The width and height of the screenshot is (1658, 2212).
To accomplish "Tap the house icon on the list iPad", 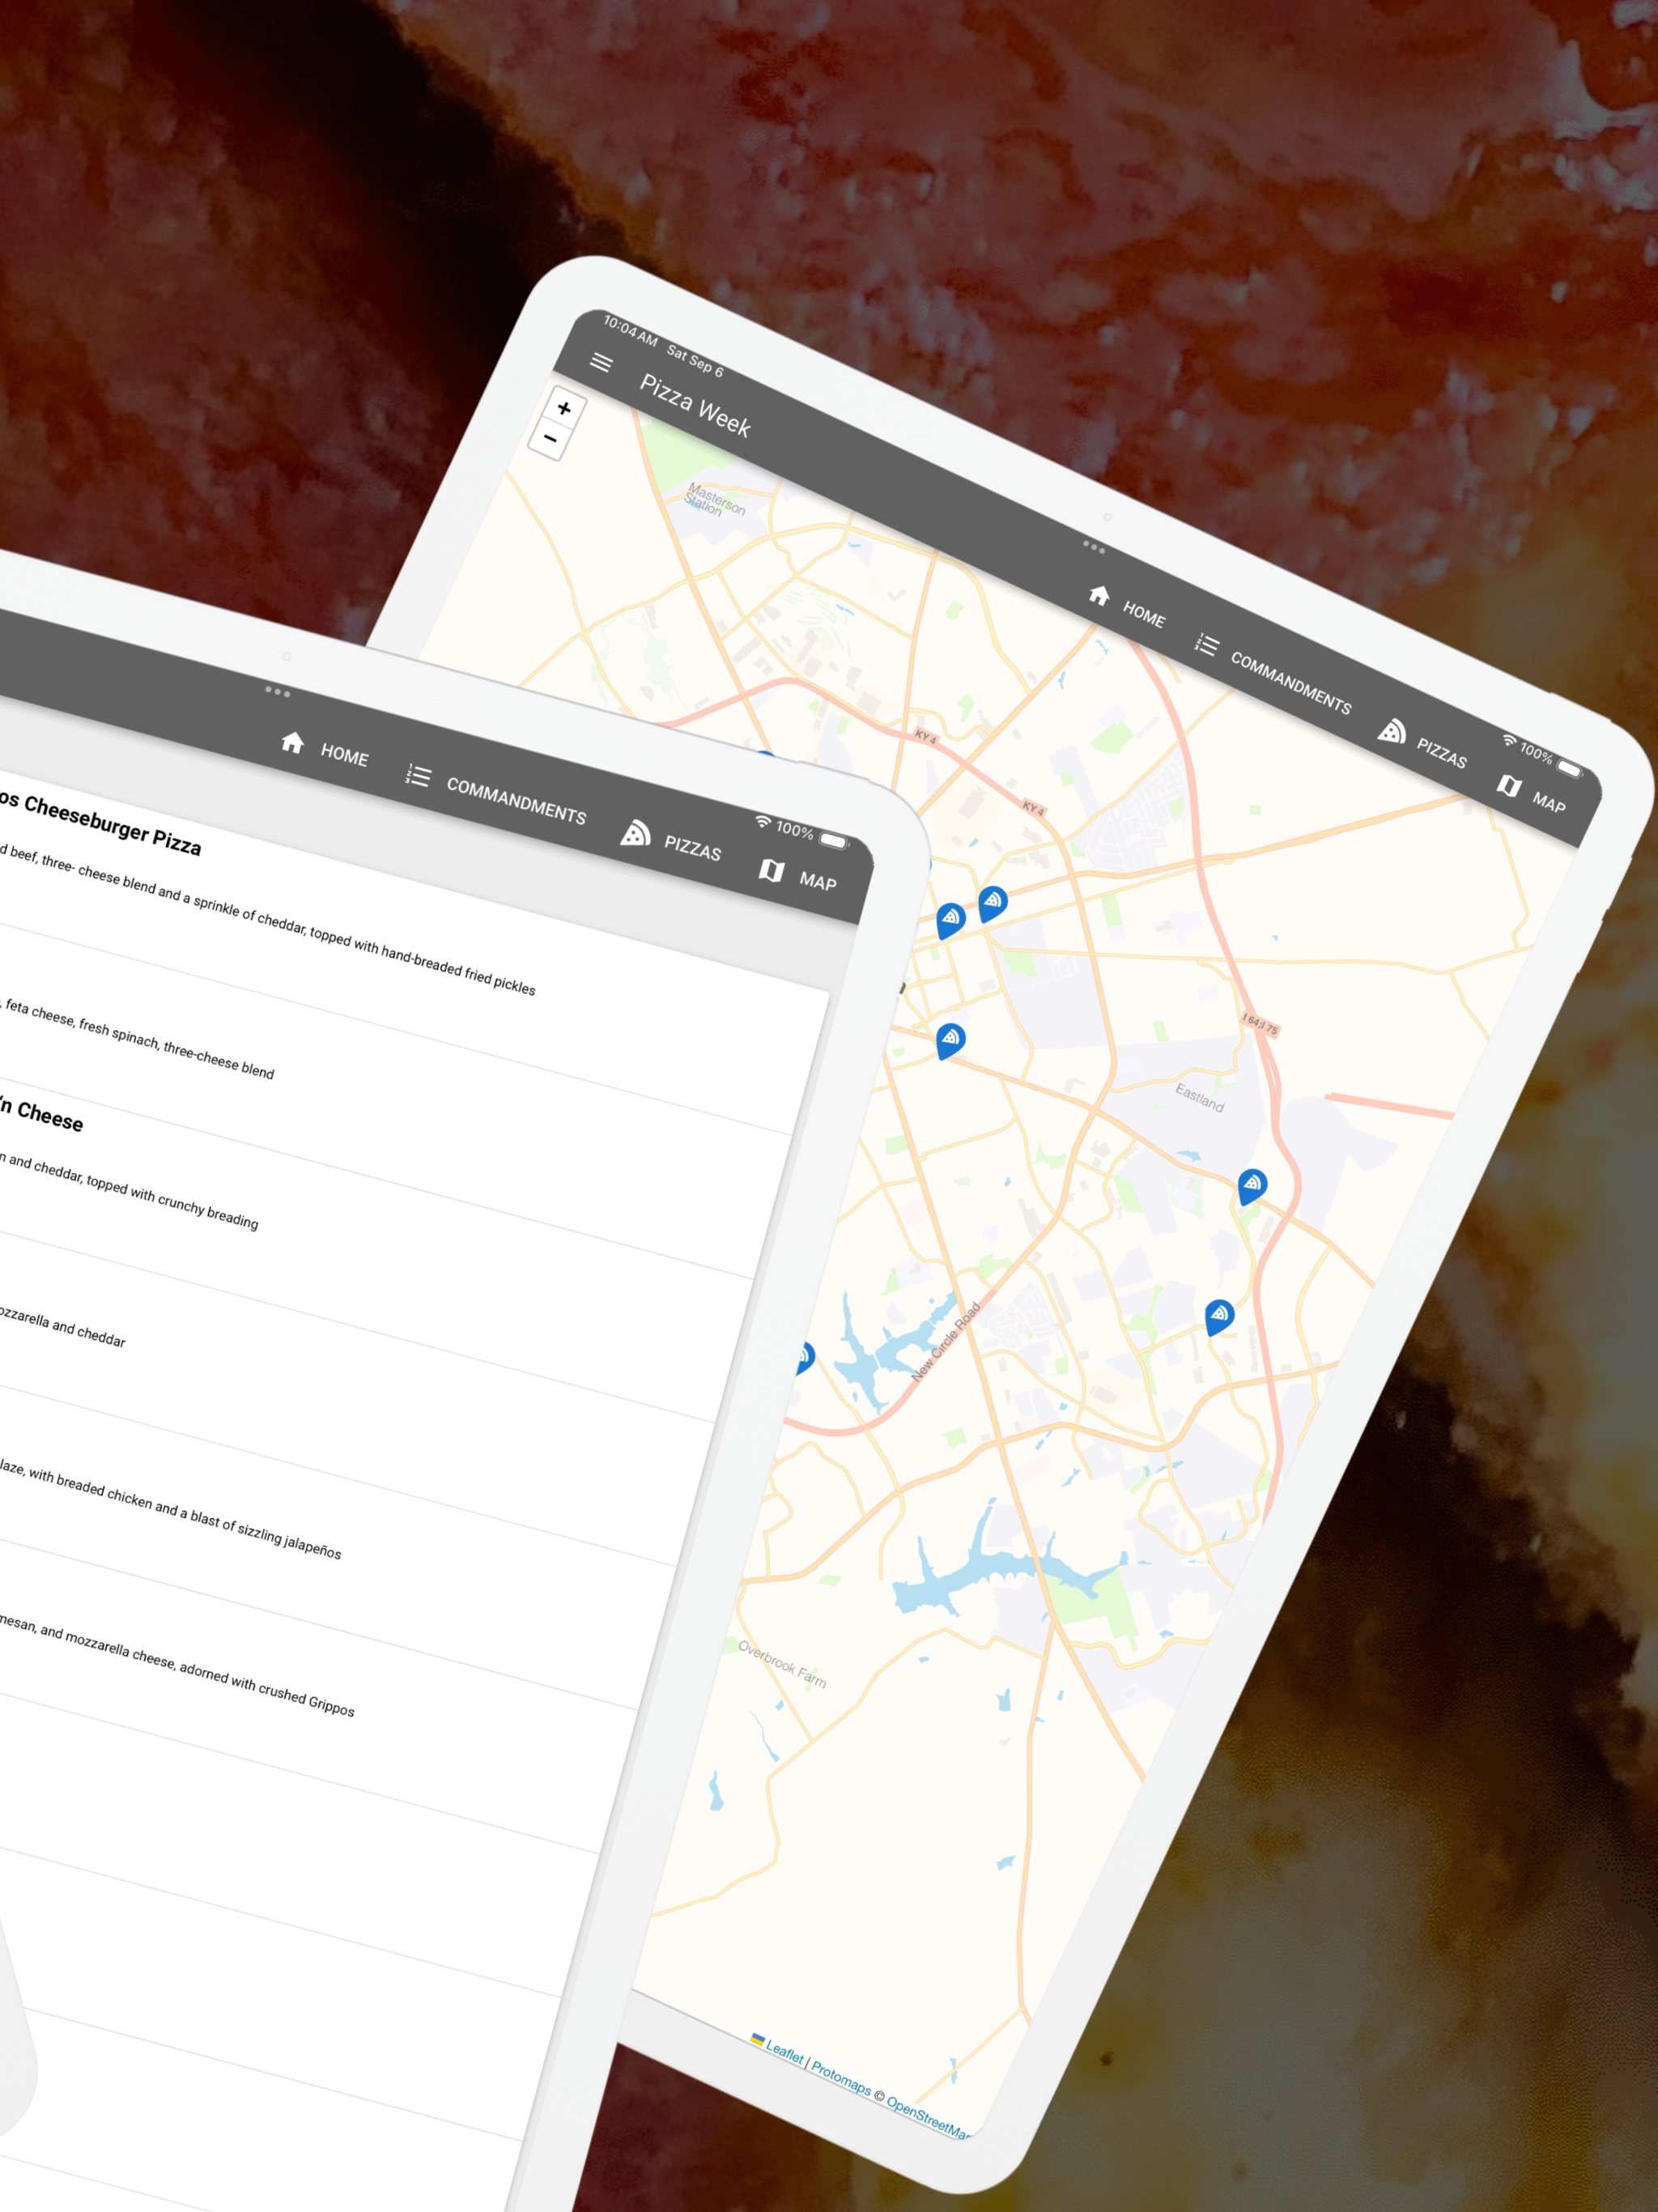I will [x=293, y=742].
